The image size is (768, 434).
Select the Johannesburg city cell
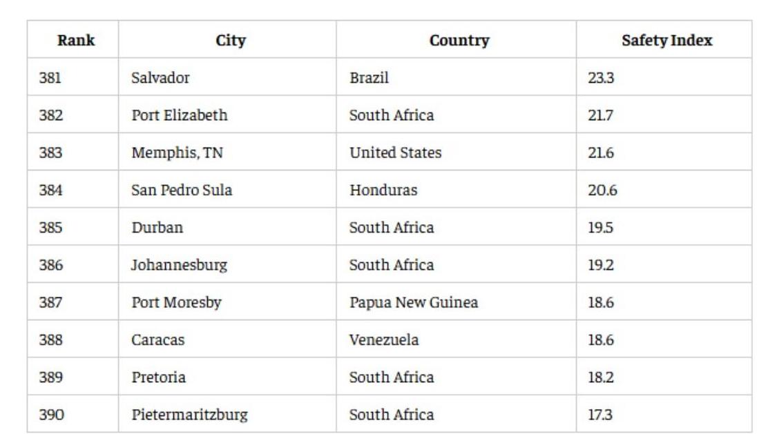point(179,265)
